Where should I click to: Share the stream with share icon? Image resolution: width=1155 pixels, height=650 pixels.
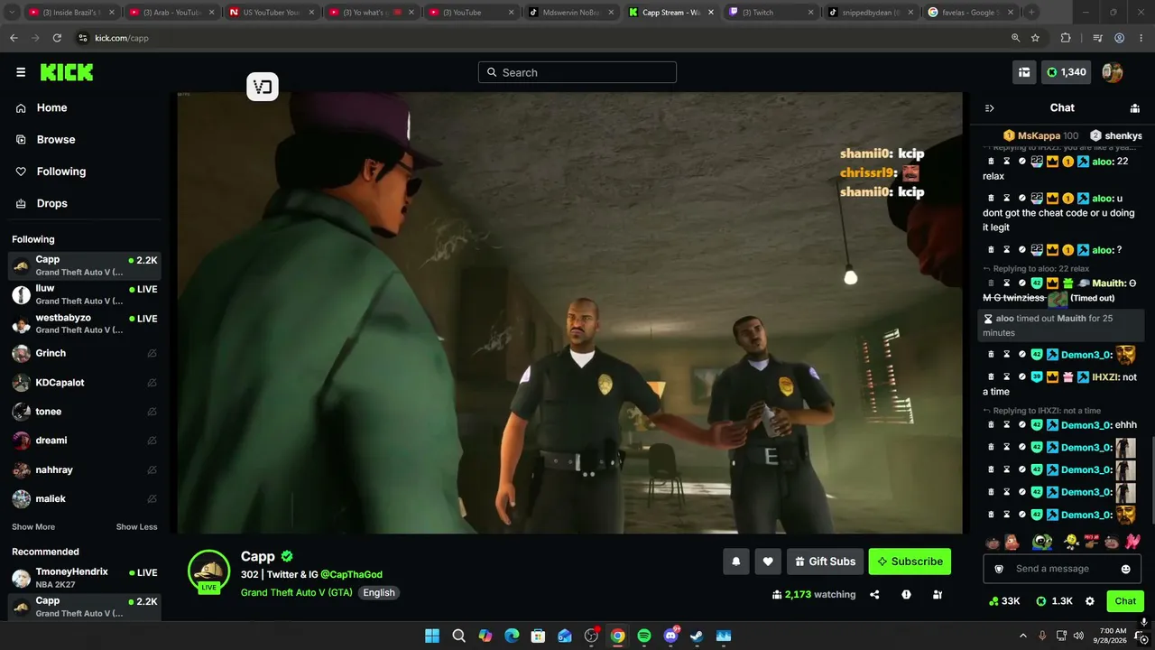(x=874, y=595)
